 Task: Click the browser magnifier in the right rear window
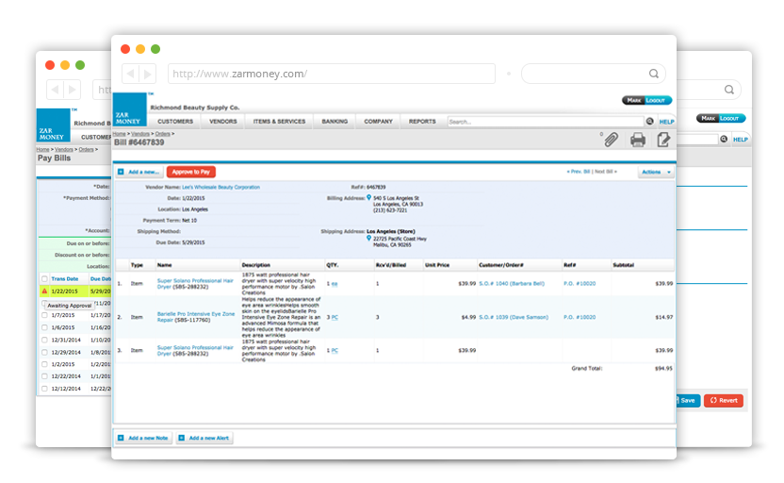[729, 90]
